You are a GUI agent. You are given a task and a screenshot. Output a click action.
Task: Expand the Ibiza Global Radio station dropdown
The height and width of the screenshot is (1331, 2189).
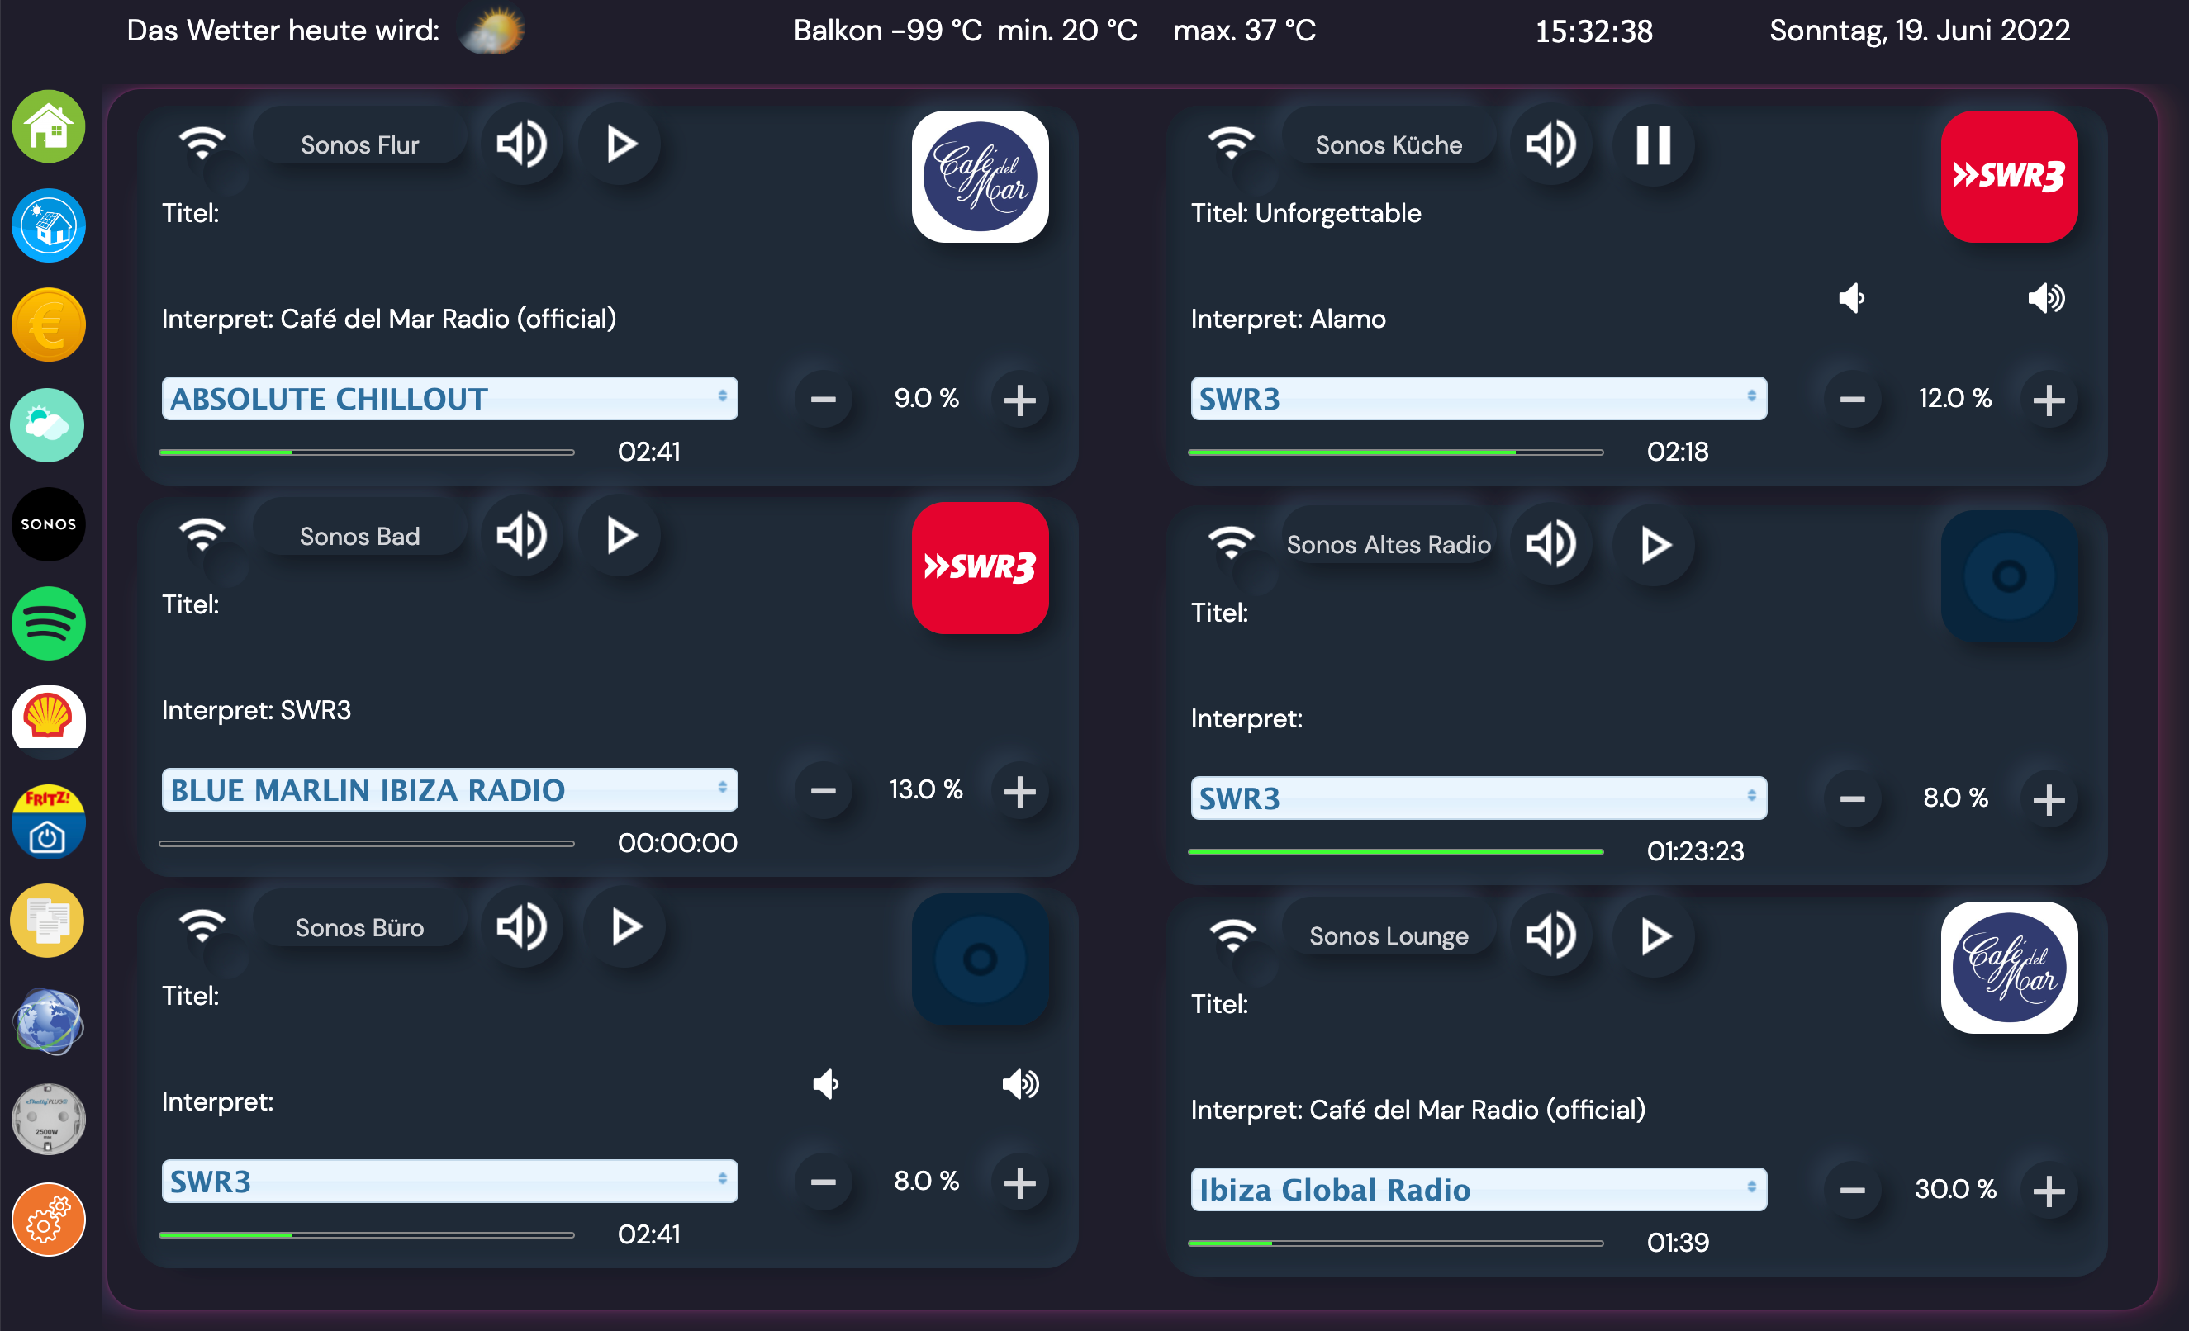coord(1479,1189)
